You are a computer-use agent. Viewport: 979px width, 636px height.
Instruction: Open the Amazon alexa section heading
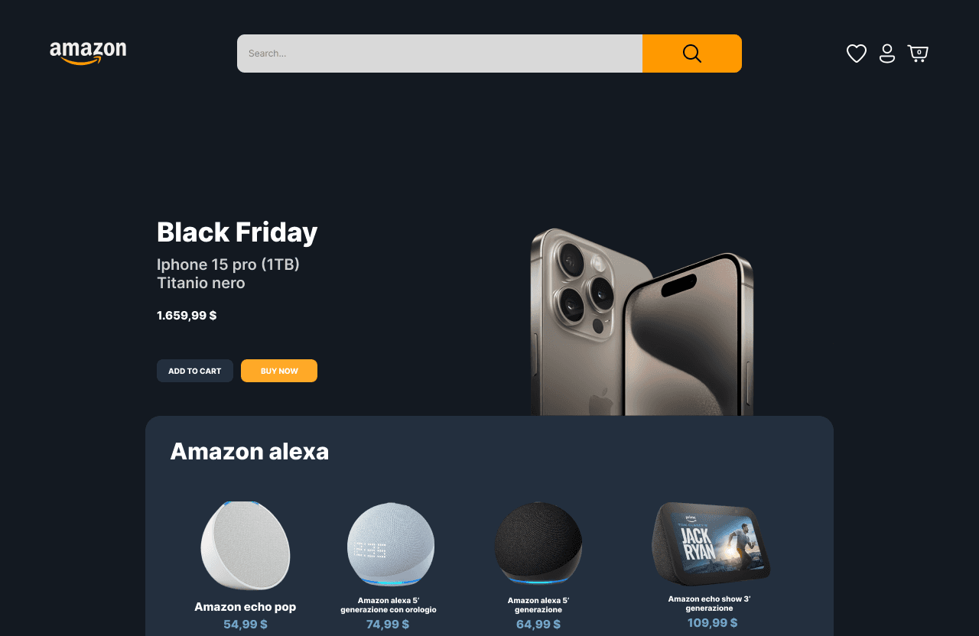point(249,451)
